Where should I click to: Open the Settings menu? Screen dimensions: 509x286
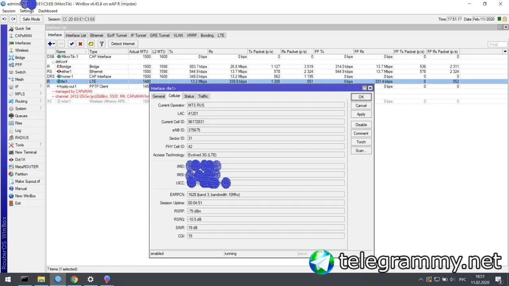(27, 11)
